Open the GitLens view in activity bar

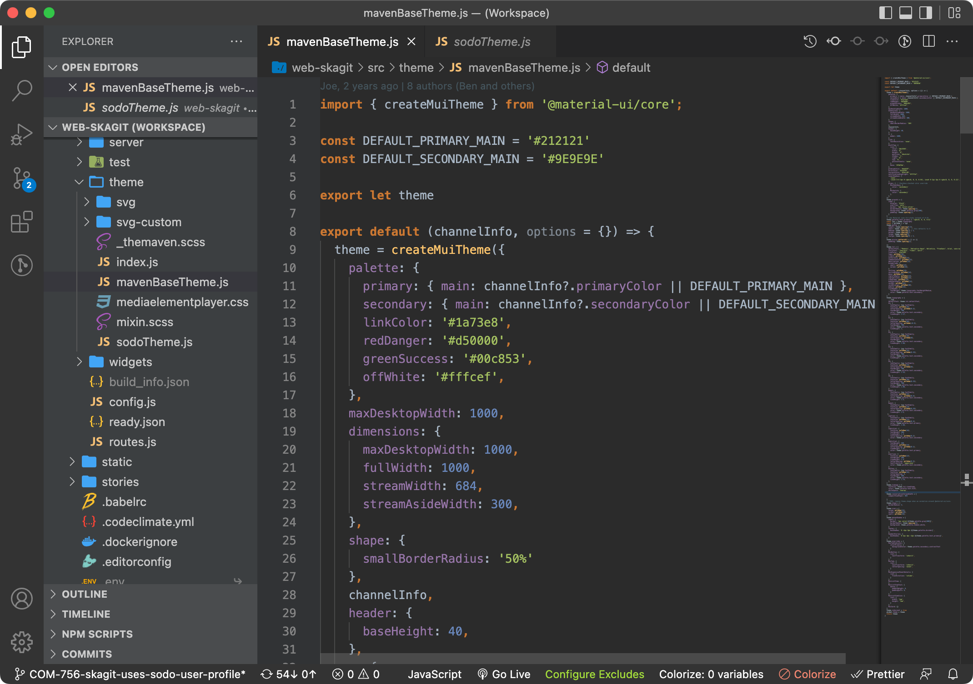21,265
